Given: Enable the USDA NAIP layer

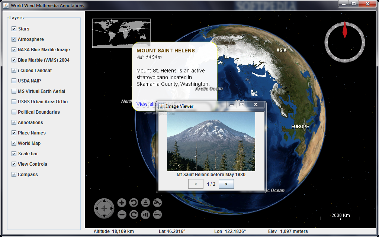Looking at the screenshot, I should (x=14, y=81).
